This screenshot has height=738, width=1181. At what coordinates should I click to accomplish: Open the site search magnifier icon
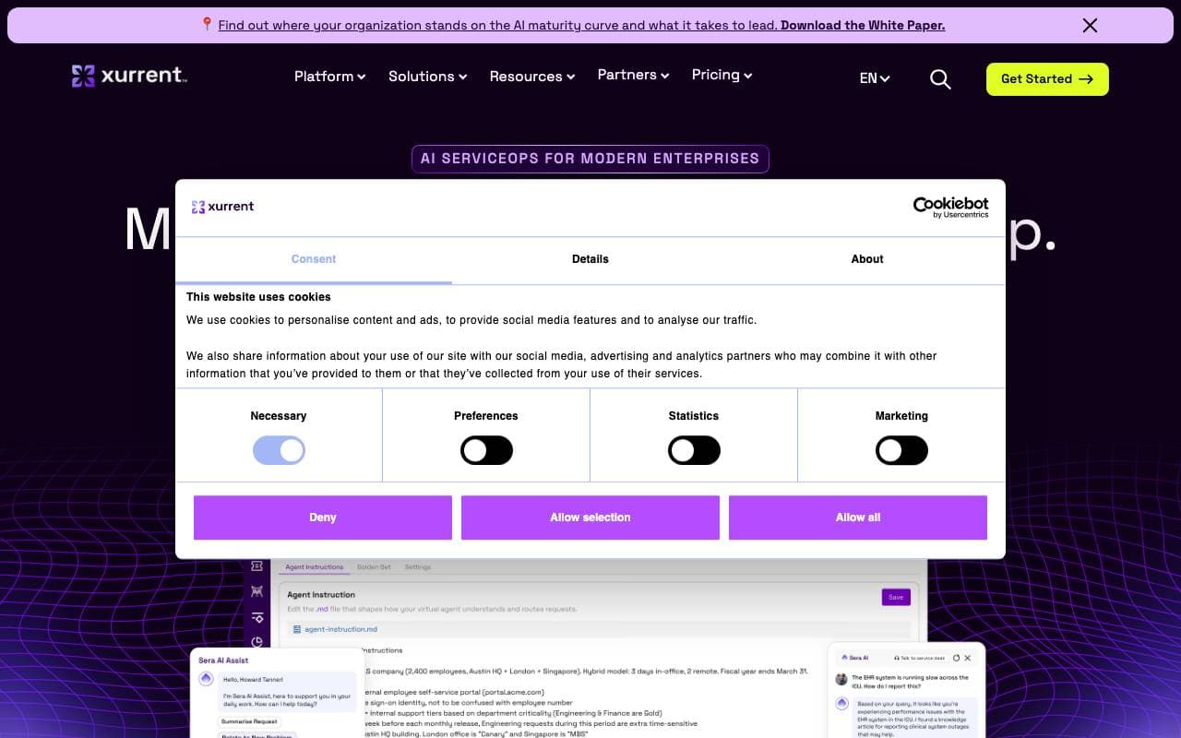[x=940, y=79]
